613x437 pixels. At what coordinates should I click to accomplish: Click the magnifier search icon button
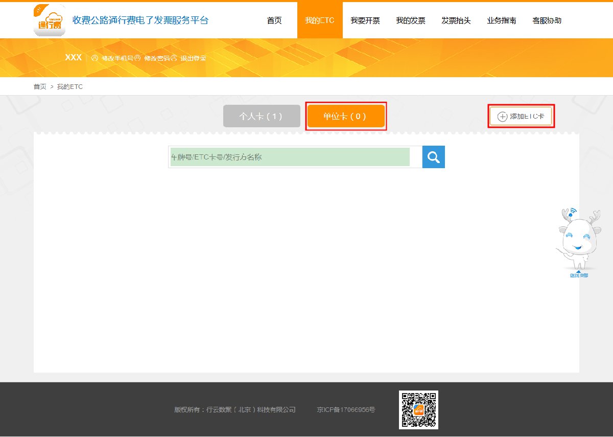click(434, 157)
